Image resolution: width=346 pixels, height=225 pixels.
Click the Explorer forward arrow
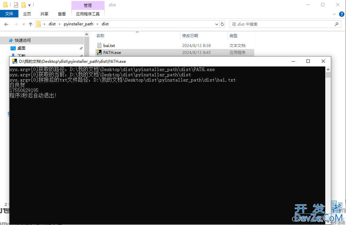[x=16, y=24]
